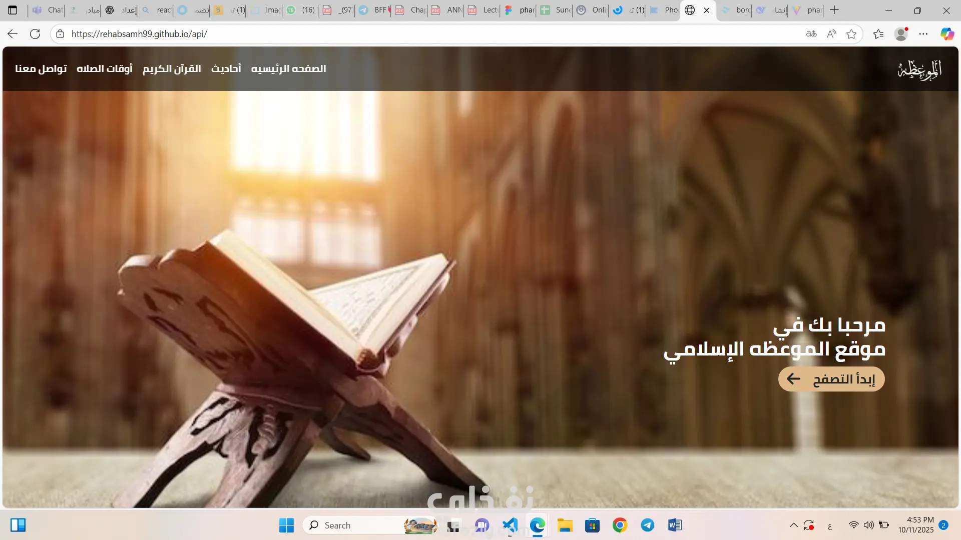The image size is (961, 540).
Task: Open the tab actions menu icon
Action: 13,10
